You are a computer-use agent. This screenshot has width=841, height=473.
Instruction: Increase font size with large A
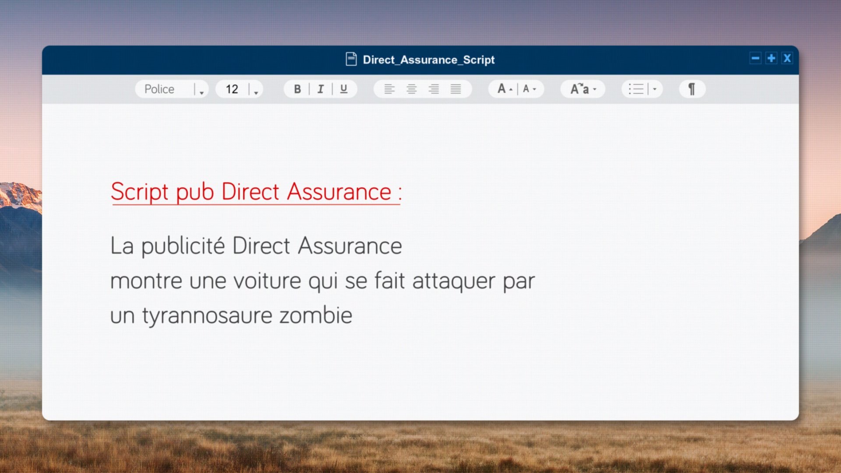point(505,89)
